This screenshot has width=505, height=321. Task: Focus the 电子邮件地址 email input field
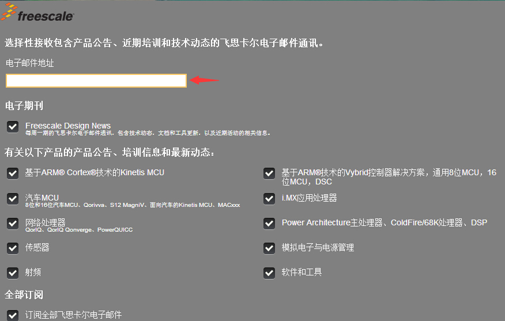(x=96, y=81)
